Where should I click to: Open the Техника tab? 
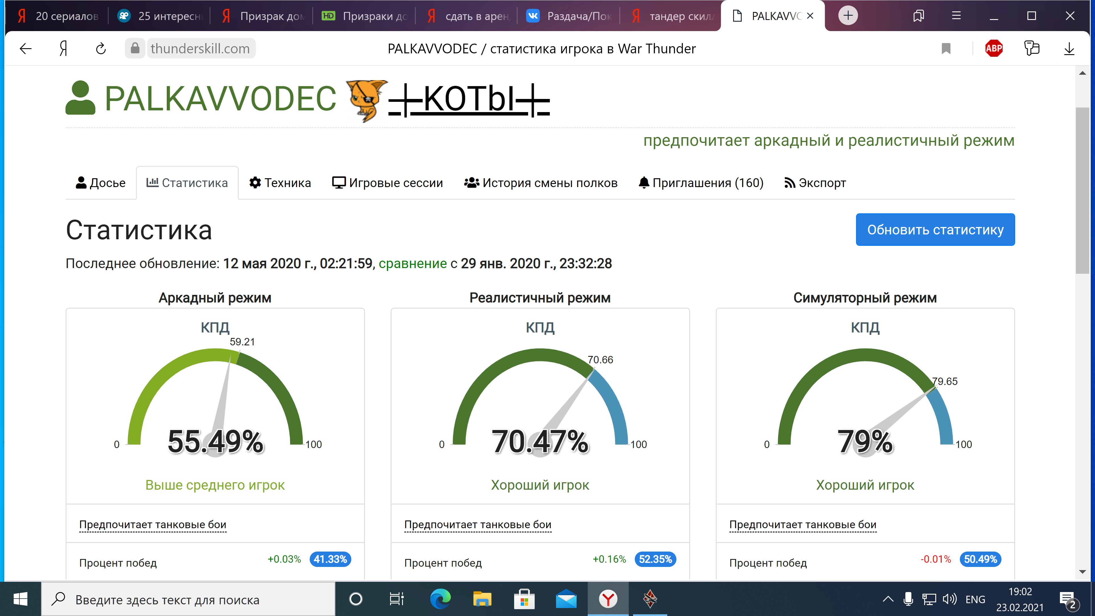[x=280, y=183]
